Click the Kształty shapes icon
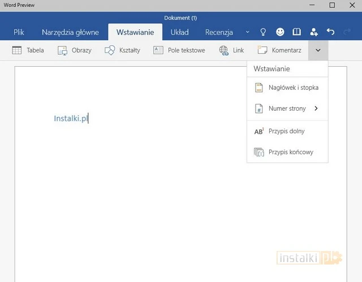Screen dimensions: 362x282 tap(110, 50)
